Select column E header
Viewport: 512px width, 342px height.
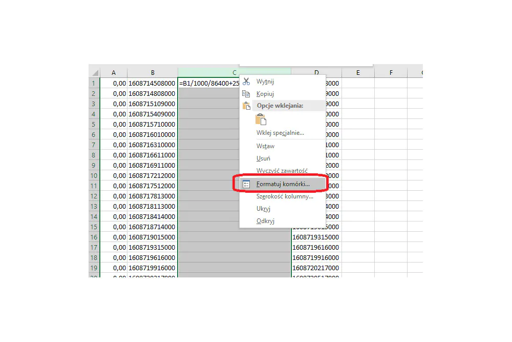click(x=358, y=73)
